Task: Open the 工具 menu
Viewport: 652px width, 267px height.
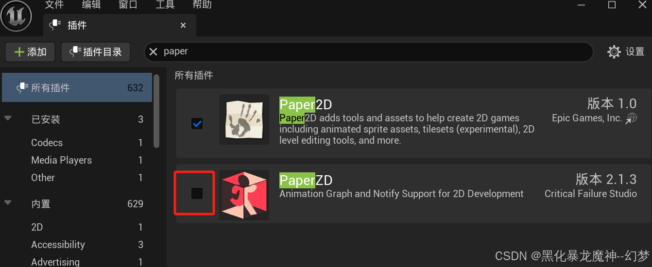Action: click(165, 5)
